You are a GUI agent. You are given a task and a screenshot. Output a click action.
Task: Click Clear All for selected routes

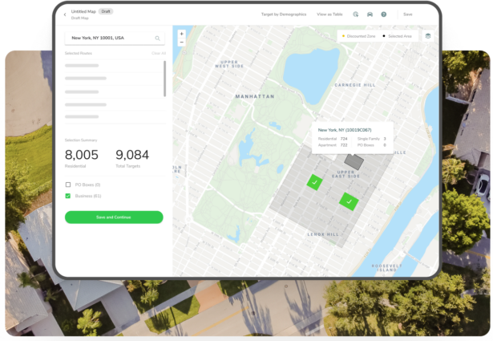click(159, 53)
